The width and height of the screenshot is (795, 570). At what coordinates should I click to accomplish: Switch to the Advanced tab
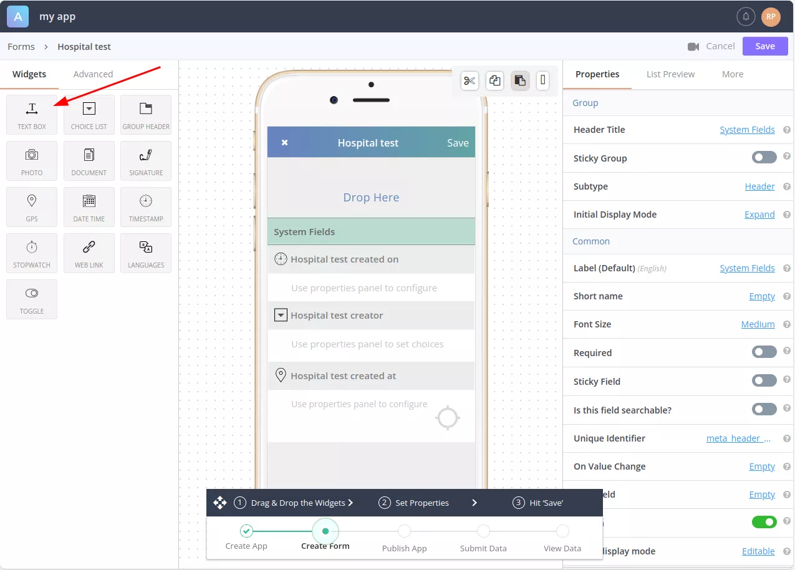(93, 74)
